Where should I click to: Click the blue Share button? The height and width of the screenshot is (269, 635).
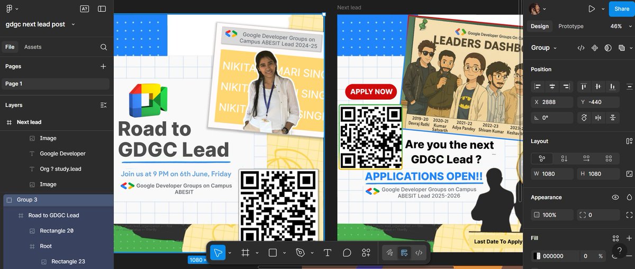(x=622, y=9)
